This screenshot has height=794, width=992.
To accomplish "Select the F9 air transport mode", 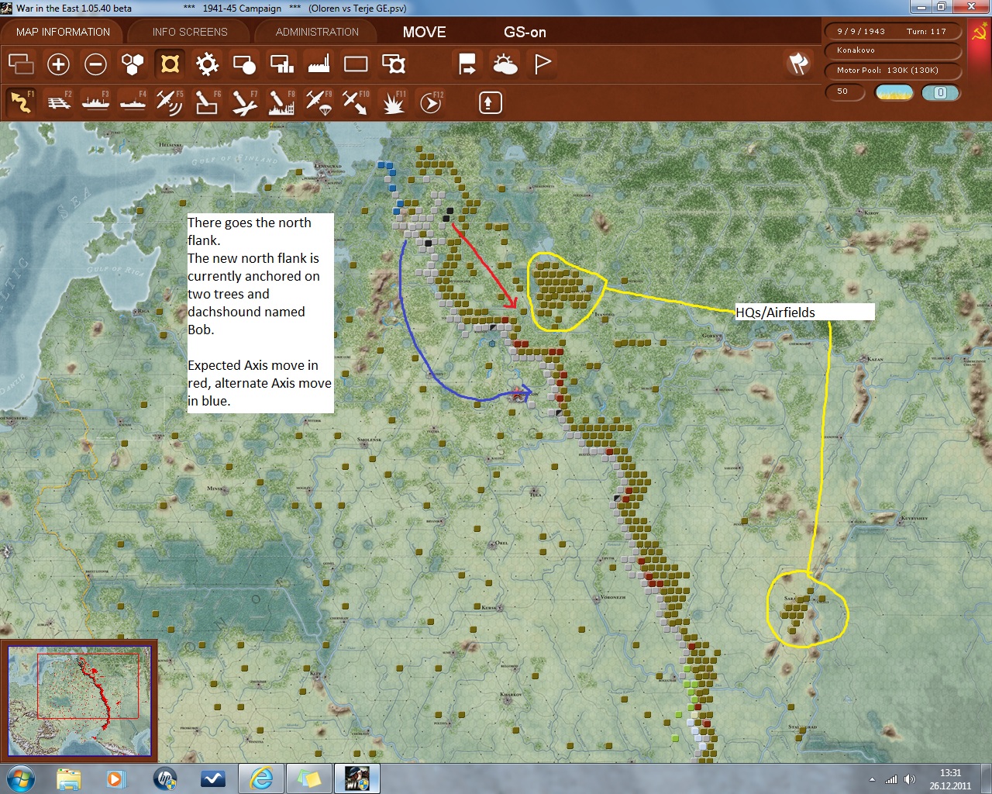I will (x=319, y=102).
